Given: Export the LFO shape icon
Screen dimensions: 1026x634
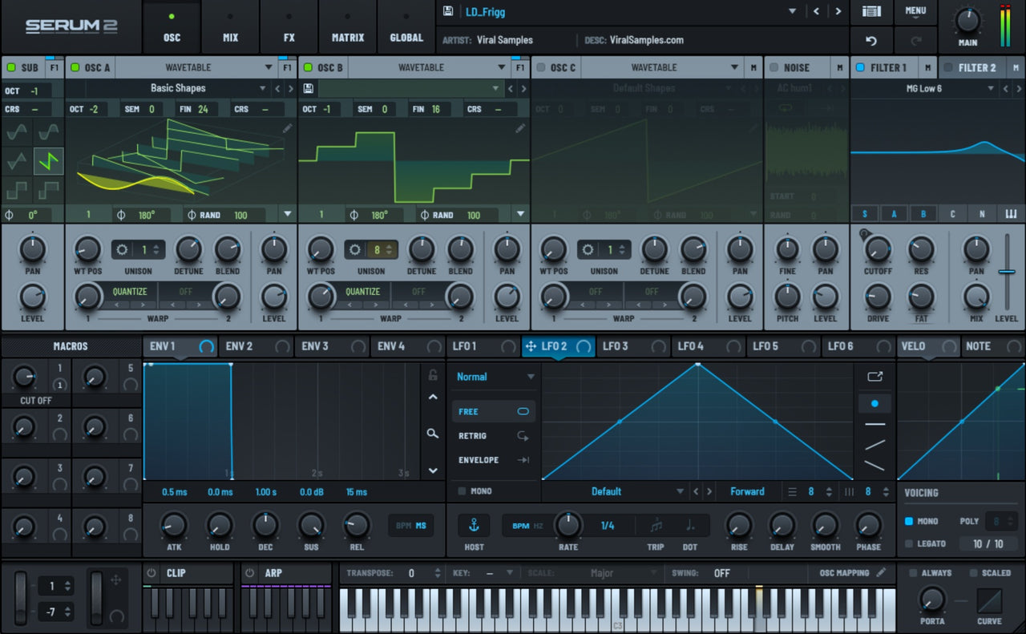Looking at the screenshot, I should 875,377.
